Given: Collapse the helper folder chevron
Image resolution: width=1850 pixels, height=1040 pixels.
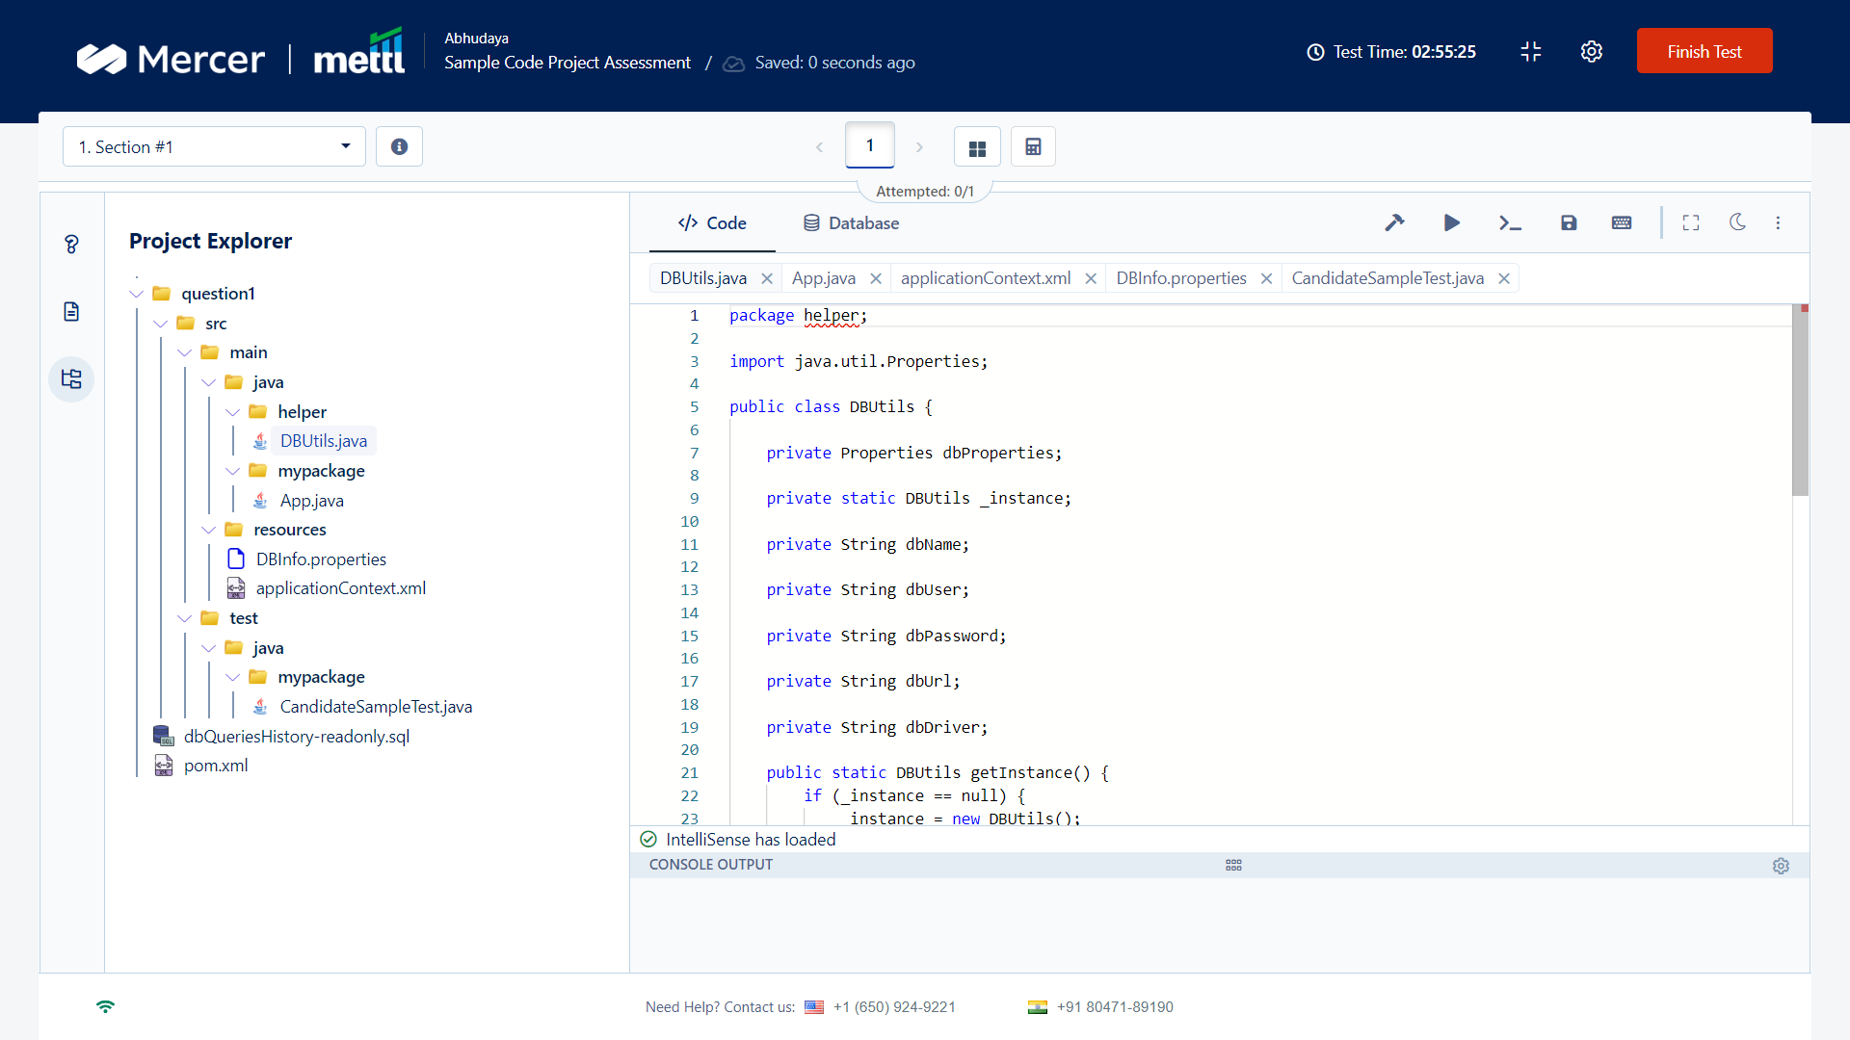Looking at the screenshot, I should 233,412.
